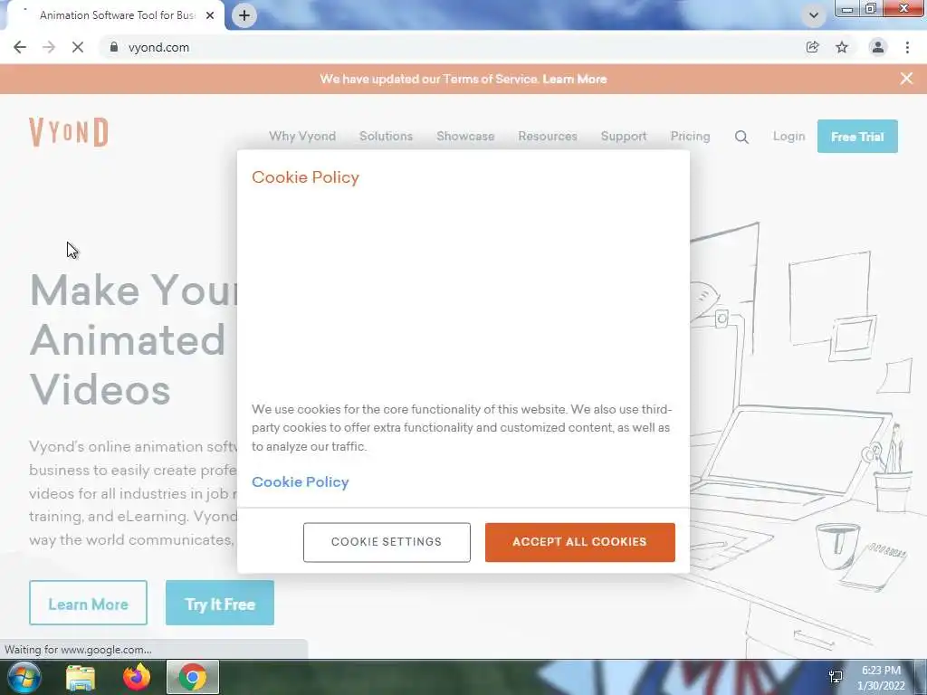
Task: Open the Resources menu
Action: [x=548, y=136]
